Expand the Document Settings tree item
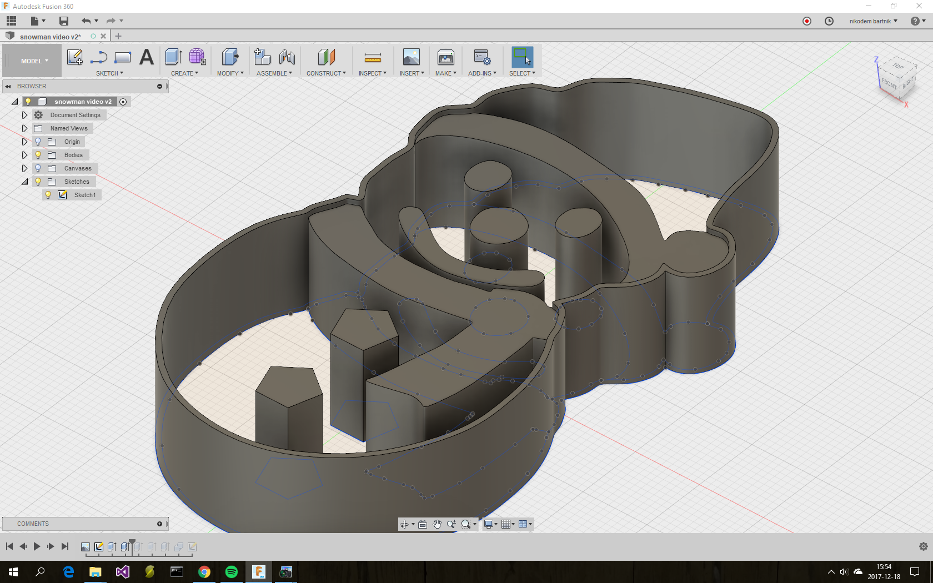The height and width of the screenshot is (583, 933). click(24, 115)
